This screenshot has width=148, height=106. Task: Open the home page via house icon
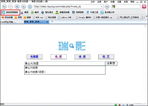pos(17,7)
